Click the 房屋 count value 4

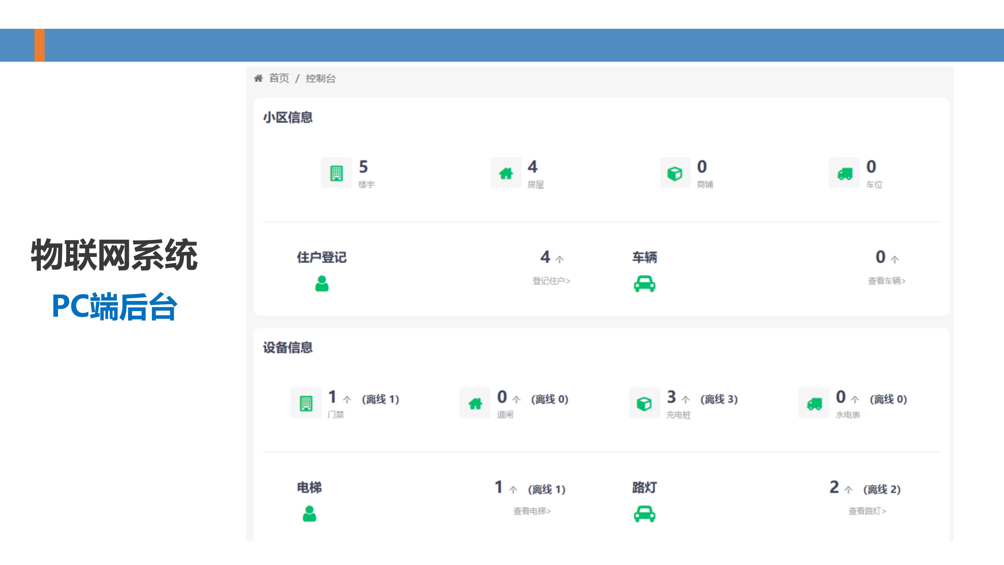[x=532, y=167]
